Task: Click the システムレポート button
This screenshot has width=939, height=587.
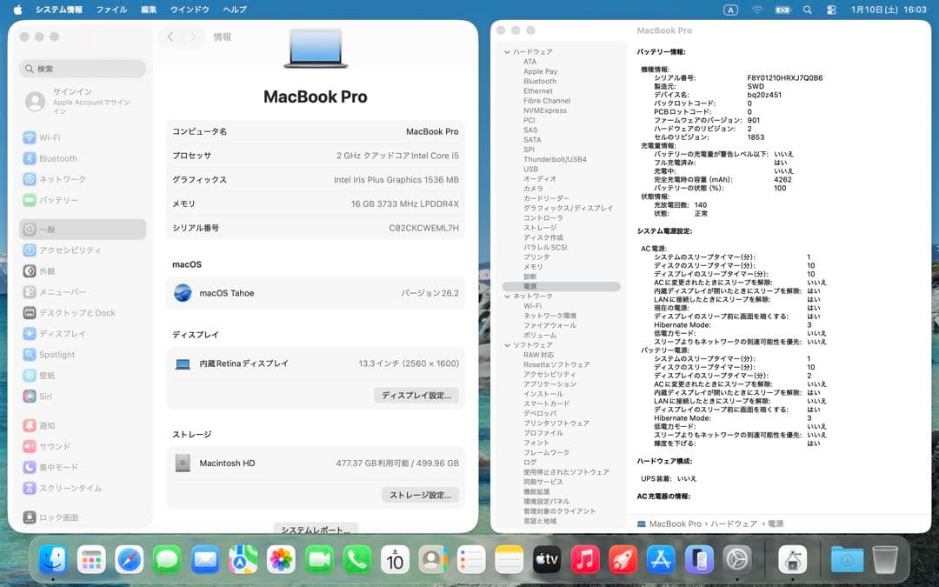Action: click(x=317, y=529)
